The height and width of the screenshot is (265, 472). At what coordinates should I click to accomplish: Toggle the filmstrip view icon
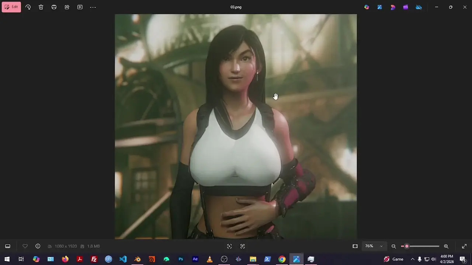(7, 246)
